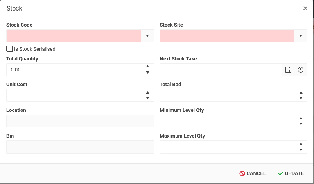Decrease Maximum Level Qty value
Viewport: 314px width, 184px height.
pyautogui.click(x=301, y=150)
